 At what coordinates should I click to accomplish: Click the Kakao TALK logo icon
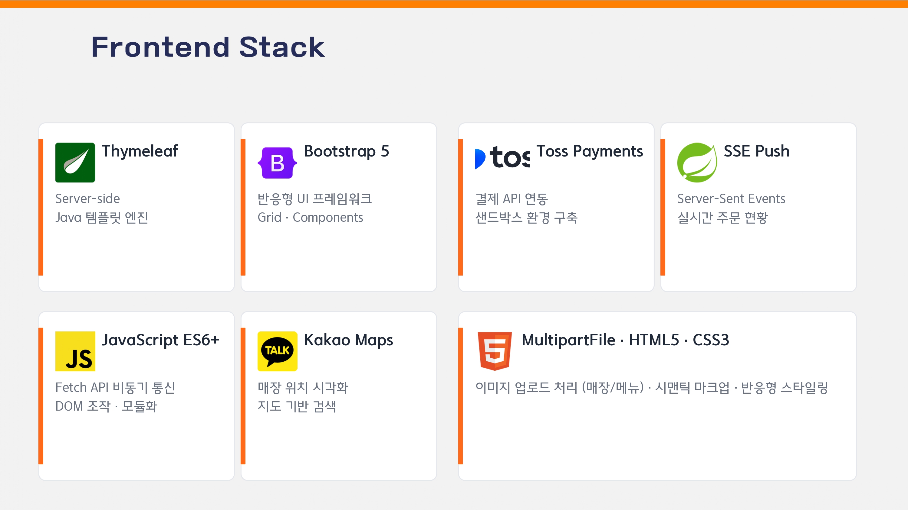[x=278, y=351]
